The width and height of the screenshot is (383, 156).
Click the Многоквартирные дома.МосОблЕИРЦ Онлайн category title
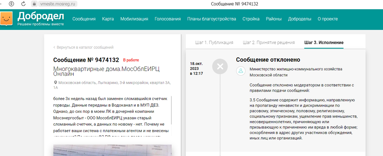pos(106,71)
